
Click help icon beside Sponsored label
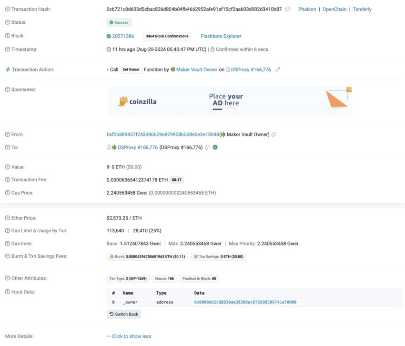(x=8, y=89)
